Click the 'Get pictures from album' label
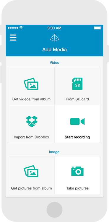The width and height of the screenshot is (109, 222). [x=32, y=188]
